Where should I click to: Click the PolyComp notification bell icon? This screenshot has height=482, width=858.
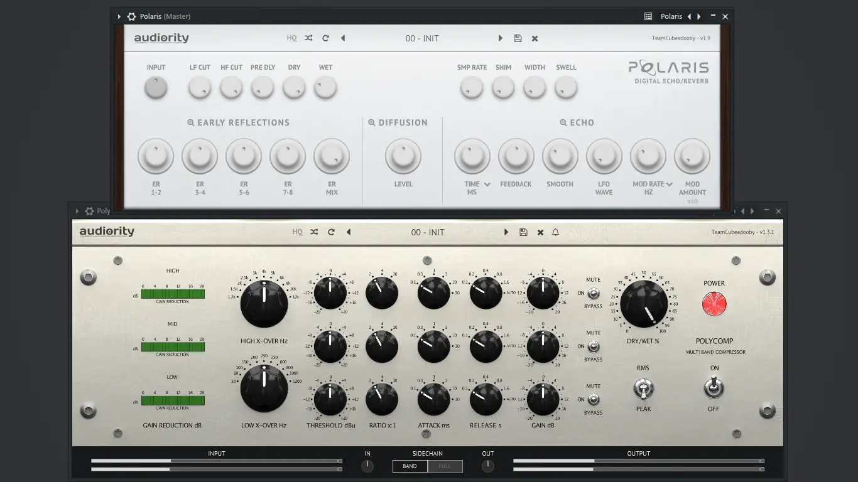[x=555, y=232]
